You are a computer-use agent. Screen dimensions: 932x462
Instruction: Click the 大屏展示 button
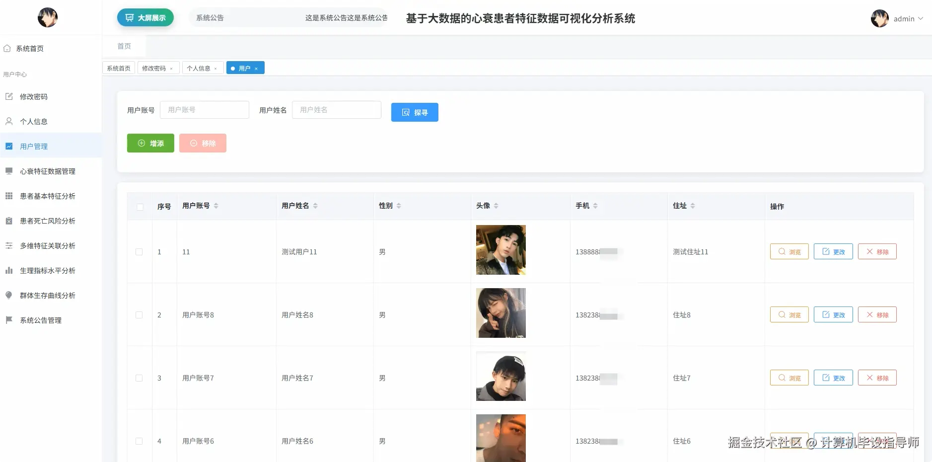(x=145, y=17)
